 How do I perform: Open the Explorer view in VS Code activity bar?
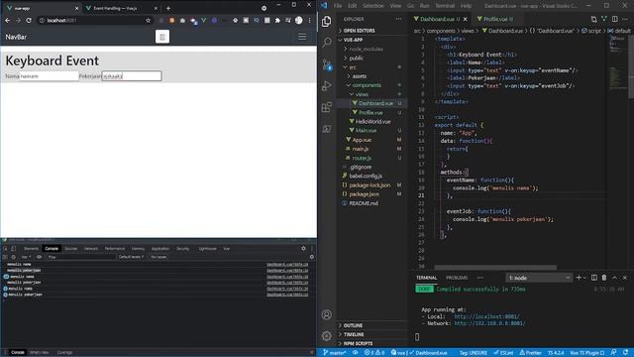point(327,21)
